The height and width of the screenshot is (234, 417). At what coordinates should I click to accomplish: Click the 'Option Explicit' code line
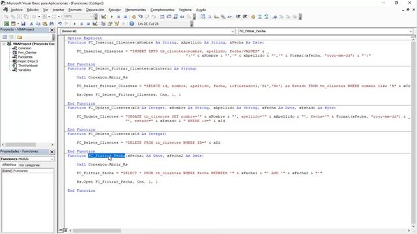85,38
